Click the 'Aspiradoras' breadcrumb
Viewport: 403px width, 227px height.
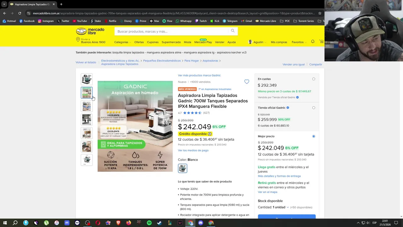(210, 61)
